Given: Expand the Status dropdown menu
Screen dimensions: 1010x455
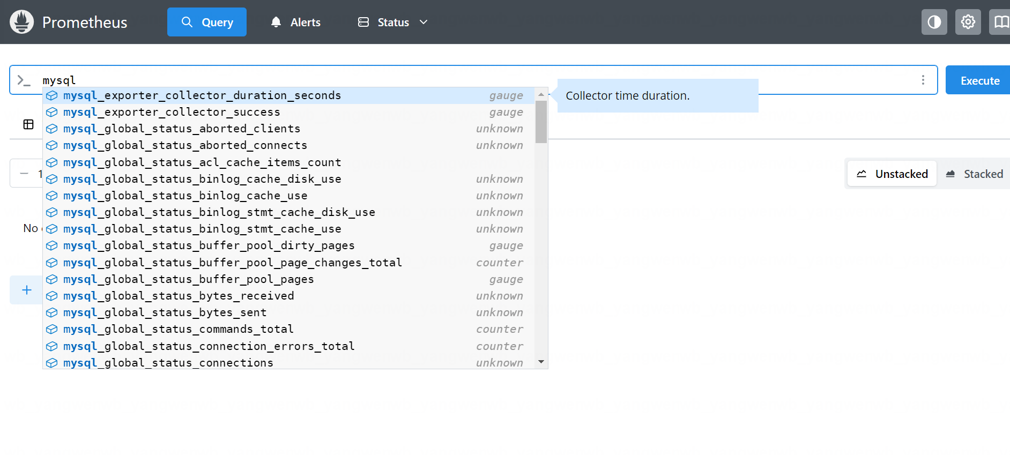Looking at the screenshot, I should (x=393, y=22).
